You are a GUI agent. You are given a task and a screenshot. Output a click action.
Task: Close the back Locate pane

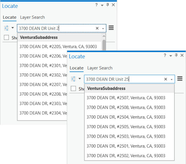pos(113,5)
